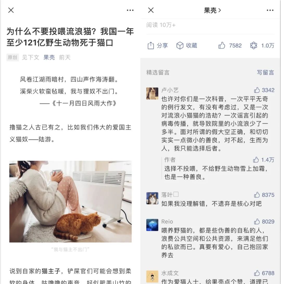This screenshot has width=281, height=284.
Task: Tap 卢小艺's cat avatar
Action: click(152, 94)
